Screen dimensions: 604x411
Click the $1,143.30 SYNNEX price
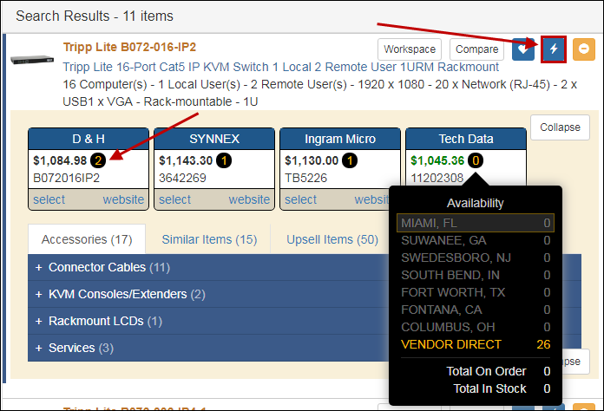click(186, 160)
